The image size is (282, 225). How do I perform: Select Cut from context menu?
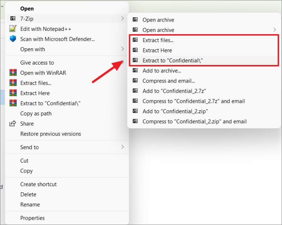click(67, 160)
